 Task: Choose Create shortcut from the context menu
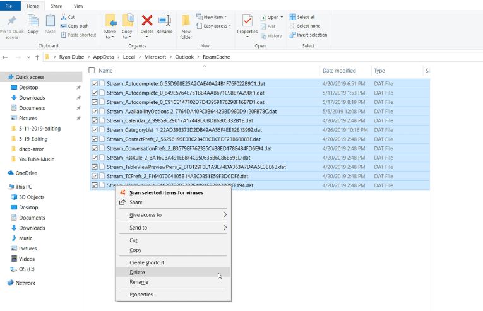(x=173, y=262)
